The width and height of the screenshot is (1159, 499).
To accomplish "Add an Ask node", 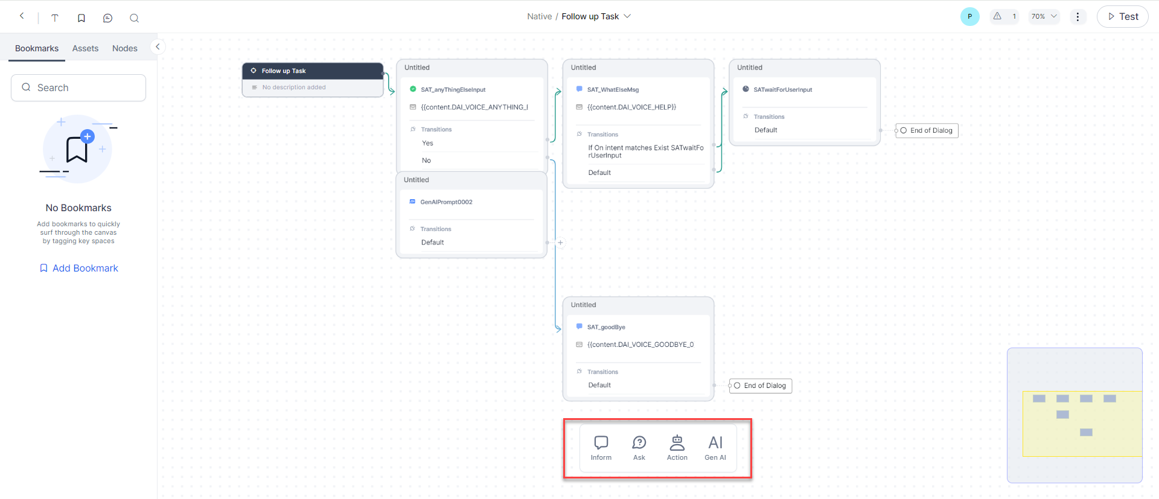I will (639, 448).
